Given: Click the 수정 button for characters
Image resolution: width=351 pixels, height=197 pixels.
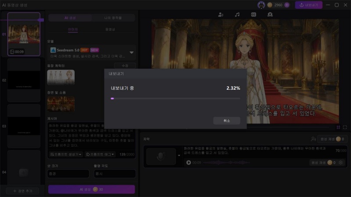Looking at the screenshot, I should [125, 66].
